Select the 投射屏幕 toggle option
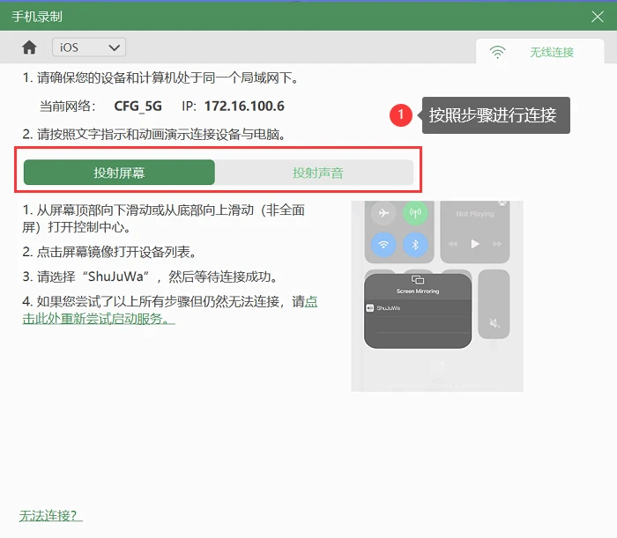This screenshot has width=617, height=538. pos(119,172)
